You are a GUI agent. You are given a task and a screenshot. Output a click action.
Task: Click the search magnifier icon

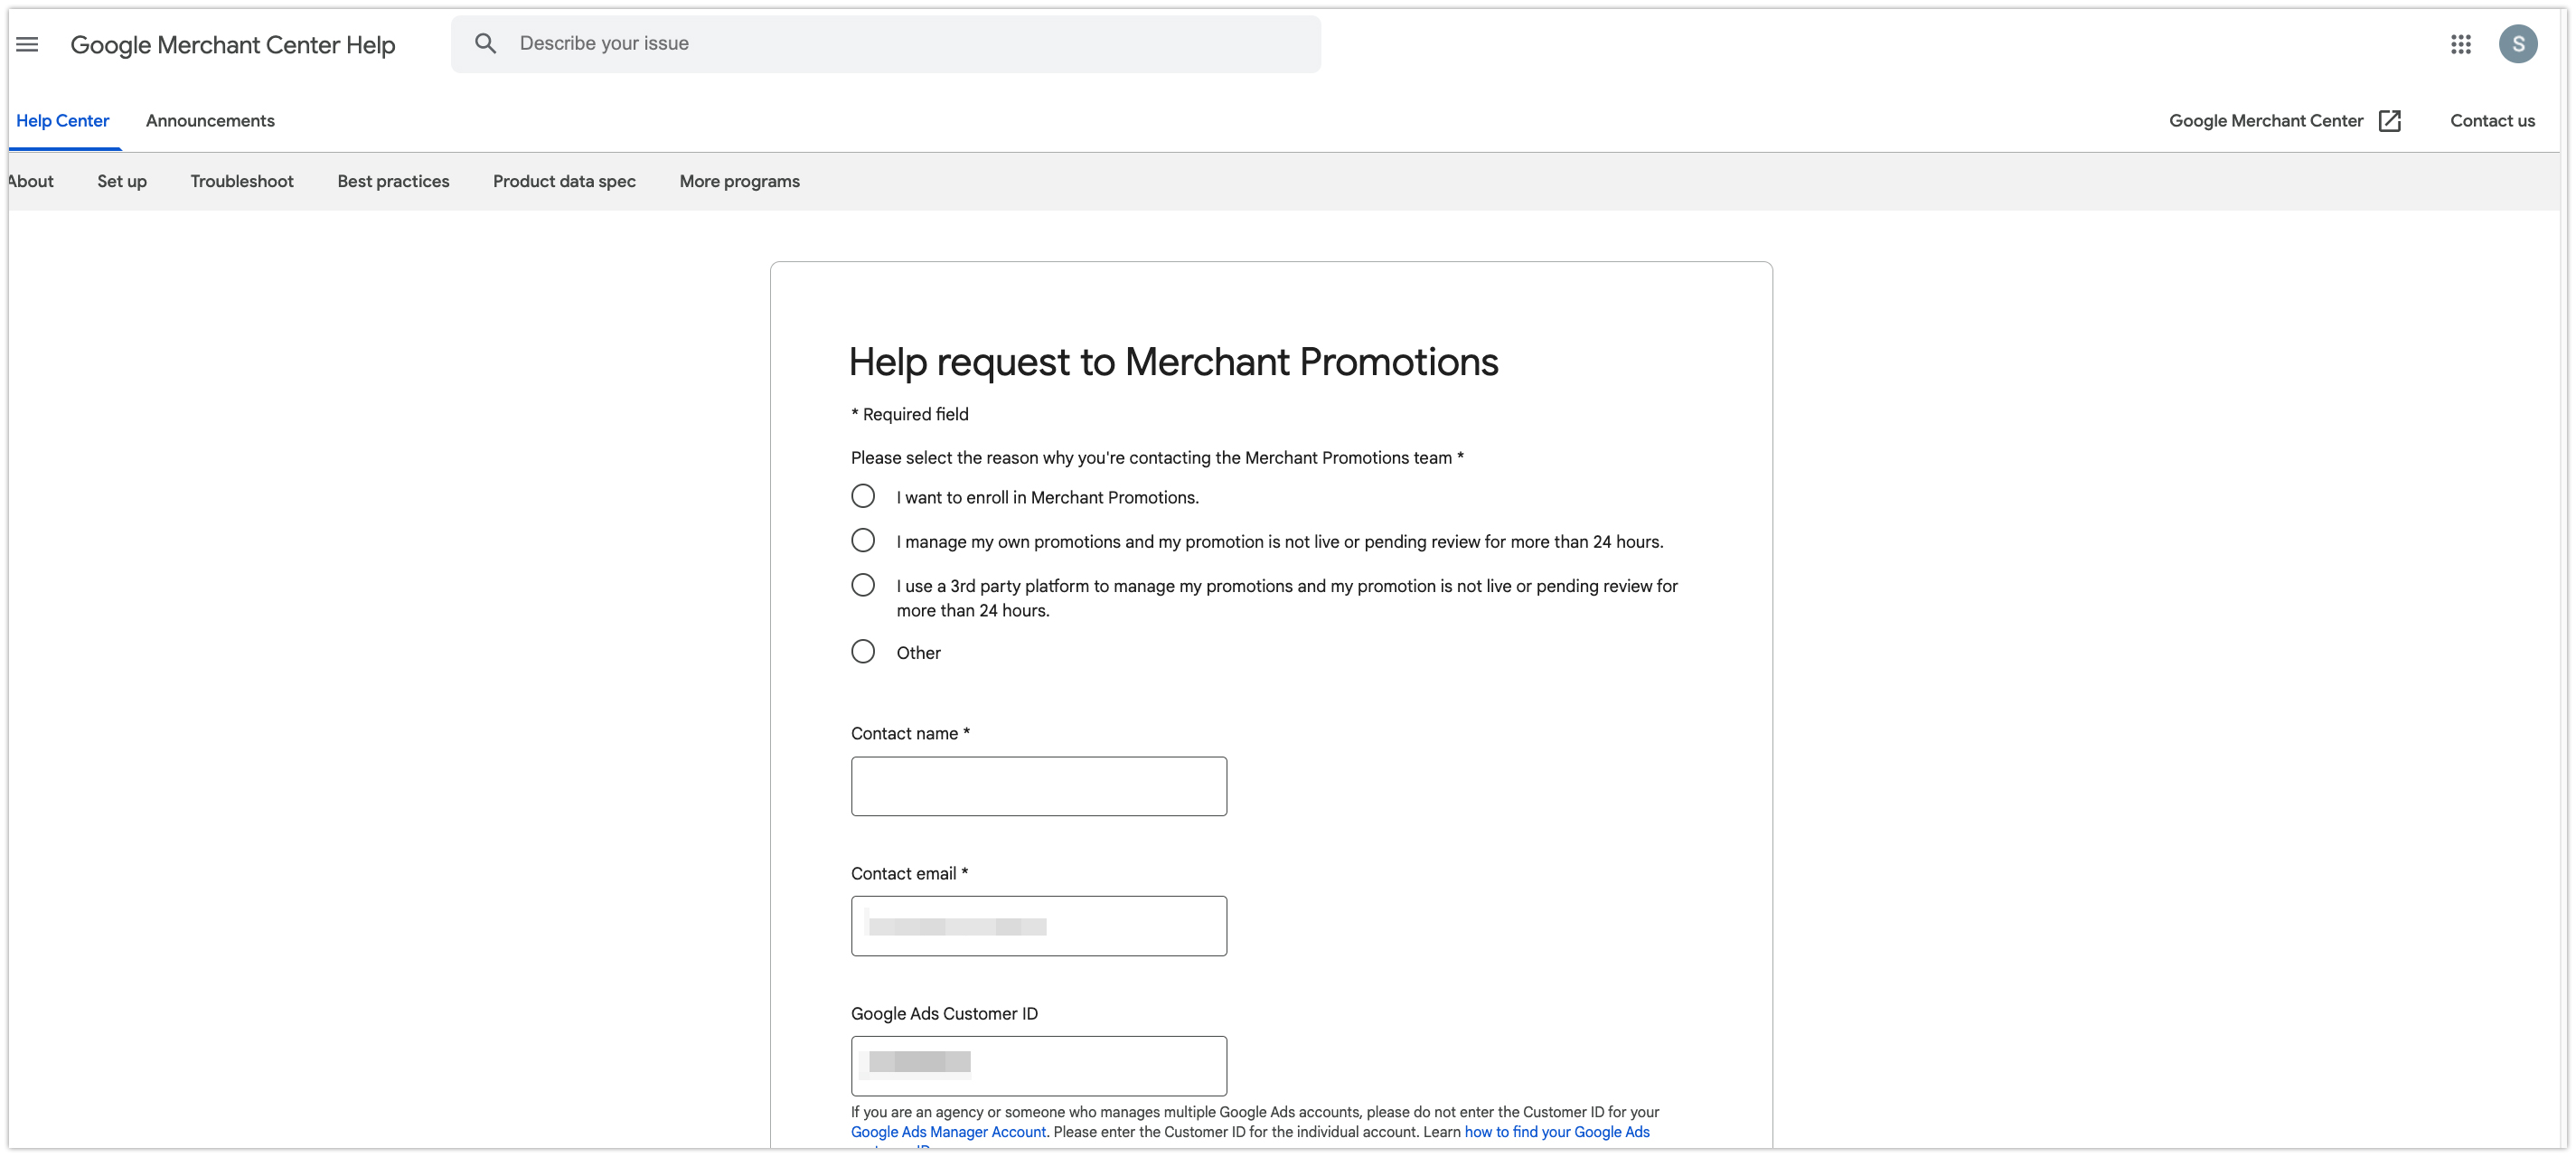click(x=485, y=43)
